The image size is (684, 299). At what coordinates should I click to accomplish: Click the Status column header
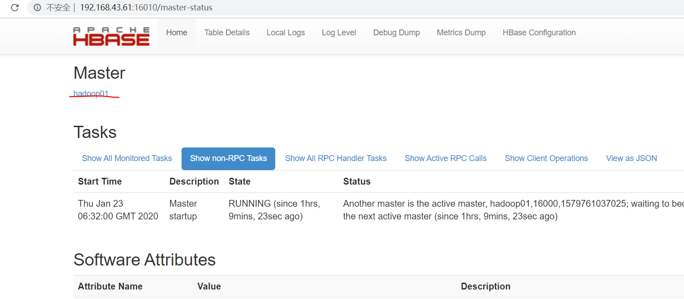[x=357, y=181]
